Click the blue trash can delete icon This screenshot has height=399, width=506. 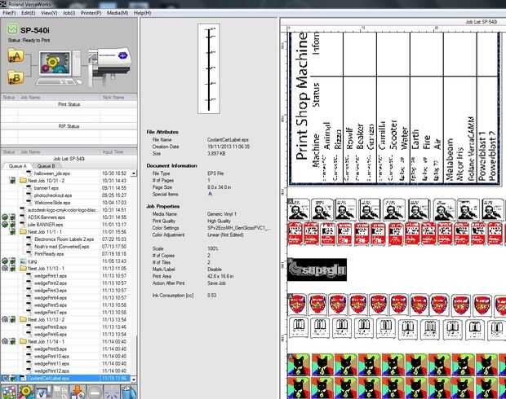[x=129, y=392]
